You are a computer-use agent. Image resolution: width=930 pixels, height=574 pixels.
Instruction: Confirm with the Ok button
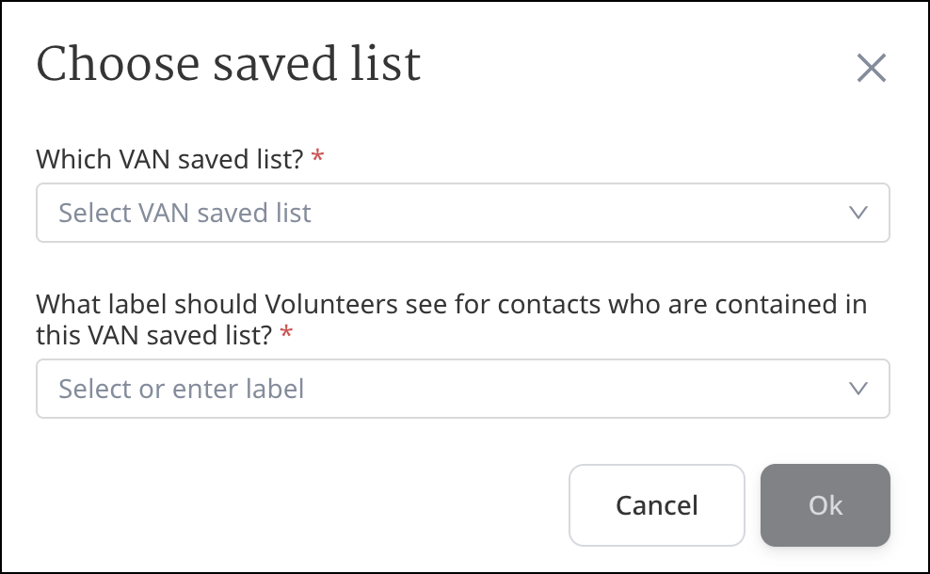tap(825, 505)
